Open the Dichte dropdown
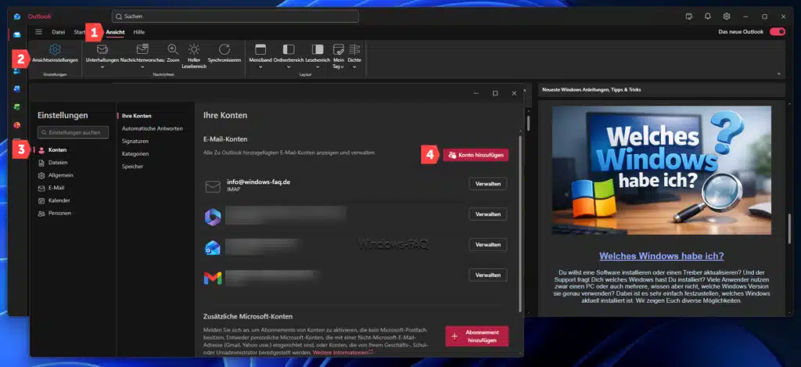Image resolution: width=801 pixels, height=367 pixels. (354, 67)
